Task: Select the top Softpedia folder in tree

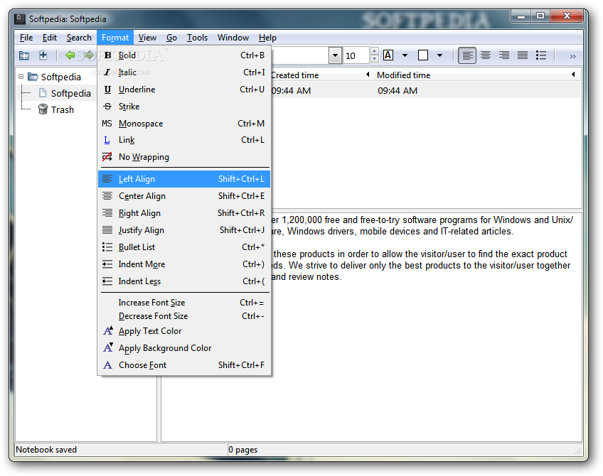Action: 60,77
